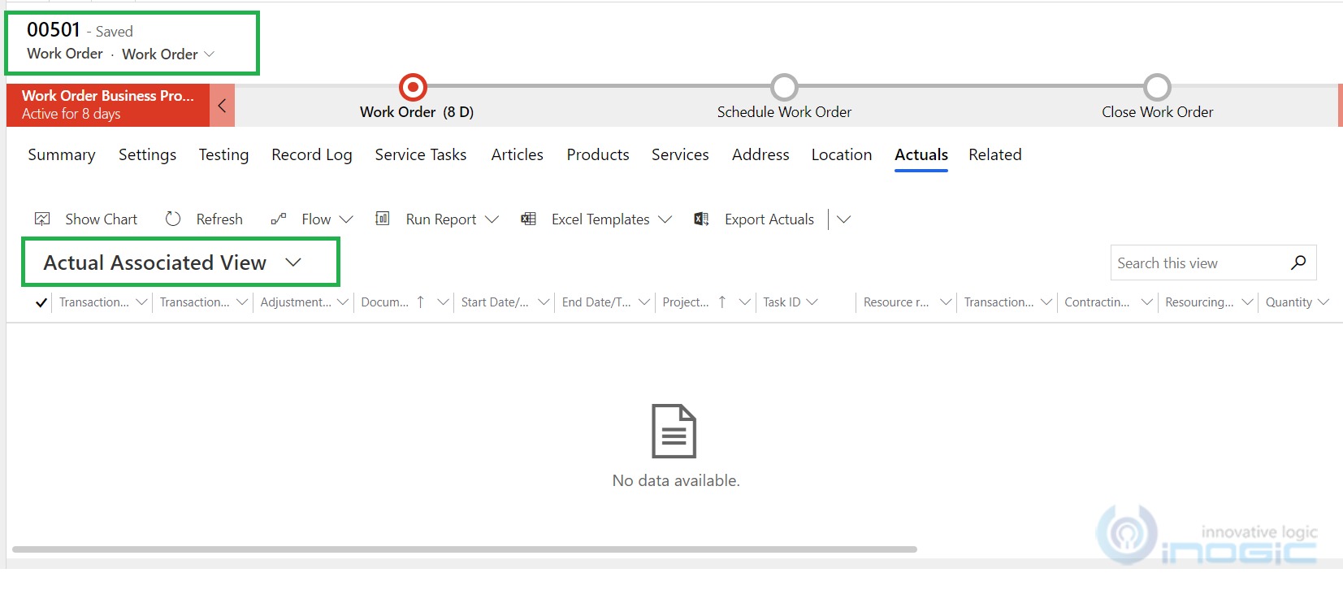The width and height of the screenshot is (1343, 599).
Task: Collapse the business process flow arrow
Action: (222, 106)
